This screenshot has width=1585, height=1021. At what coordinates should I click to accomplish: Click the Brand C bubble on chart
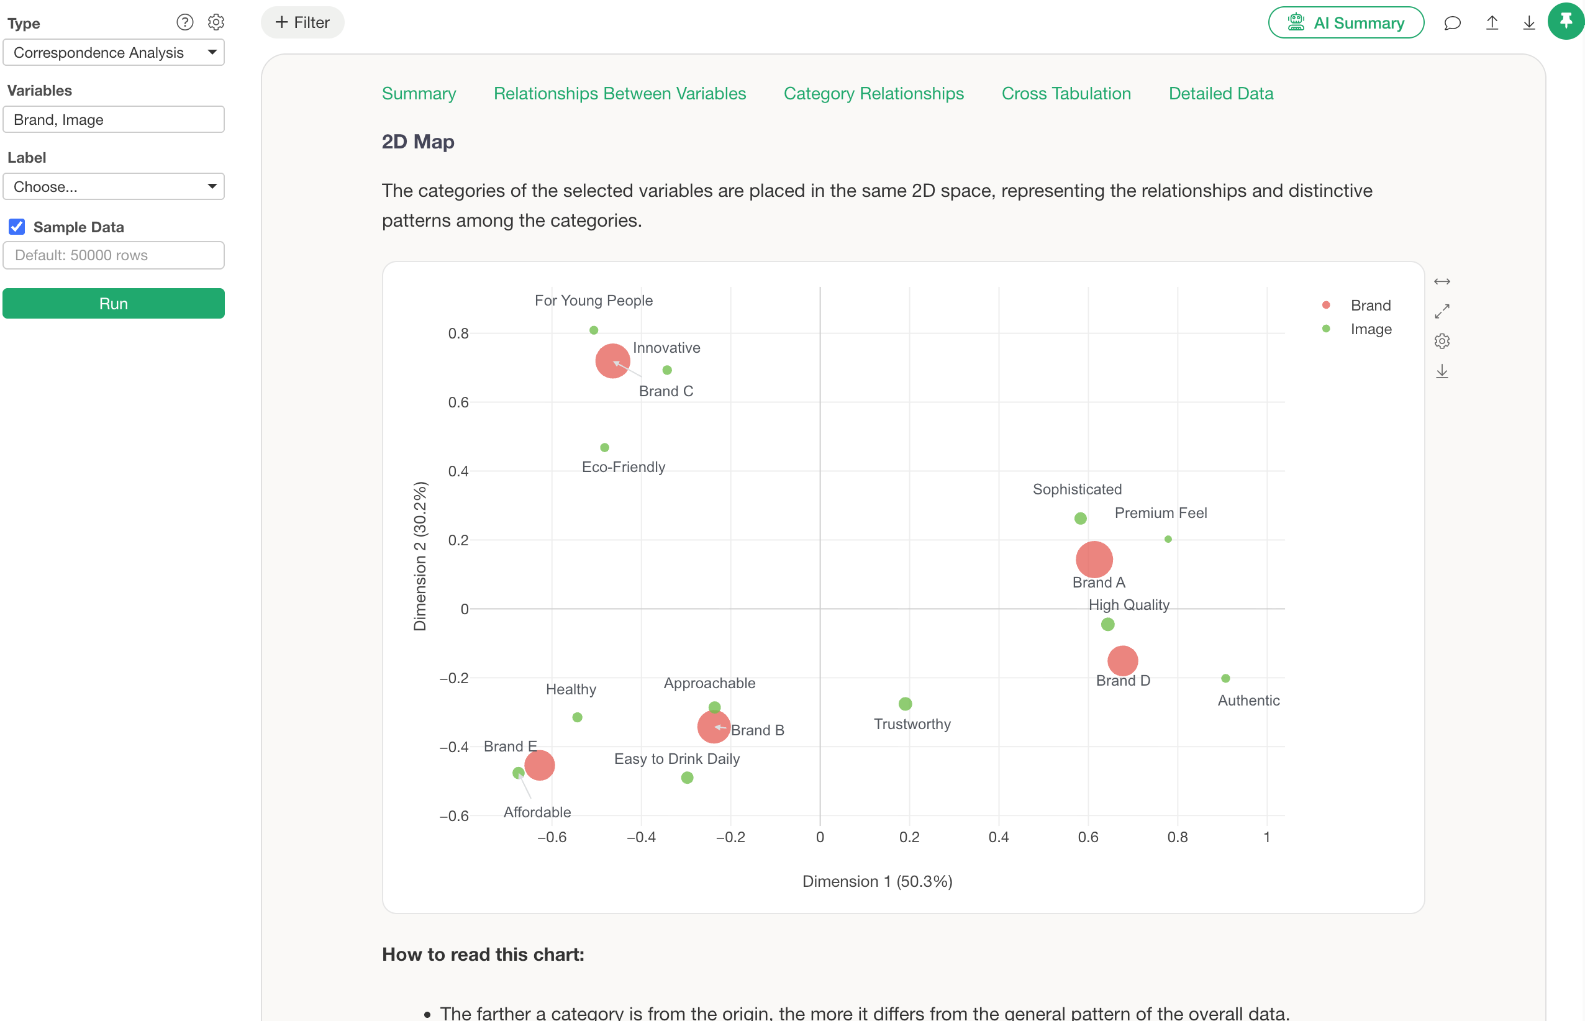(612, 361)
